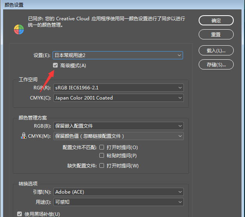Viewport: 245px width, 217px height.
Task: Enable 打开时提问(W) for missing profiles
Action: (102, 165)
